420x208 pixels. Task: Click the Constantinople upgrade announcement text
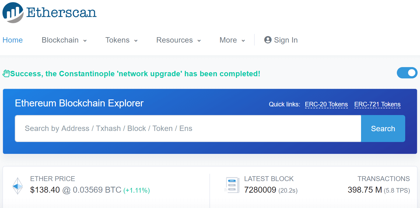[135, 74]
